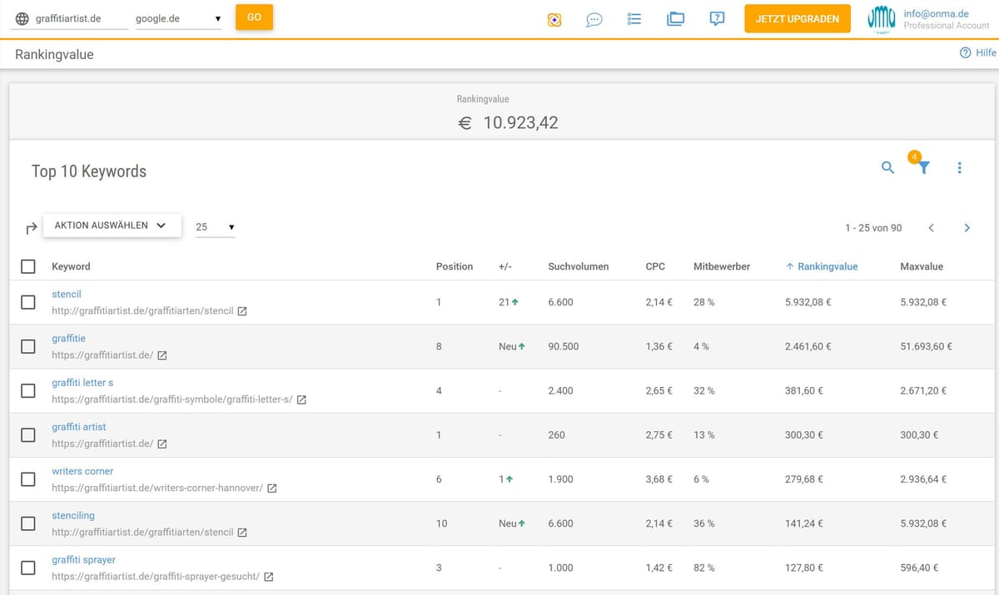Tick the checkbox for writers corner row

coord(28,479)
